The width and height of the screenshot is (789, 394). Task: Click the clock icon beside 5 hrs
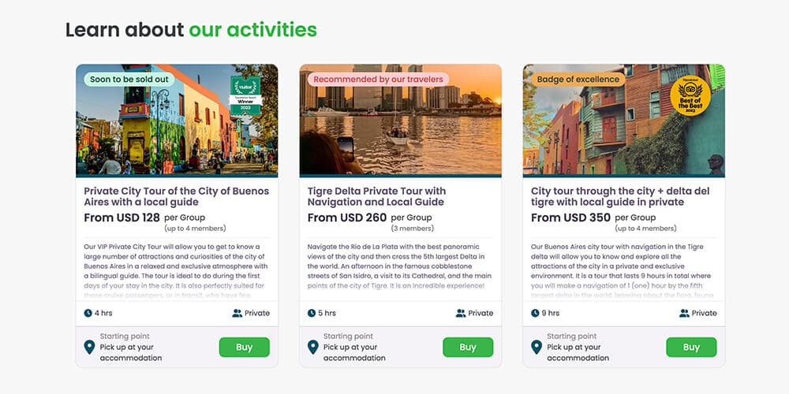[x=312, y=313]
